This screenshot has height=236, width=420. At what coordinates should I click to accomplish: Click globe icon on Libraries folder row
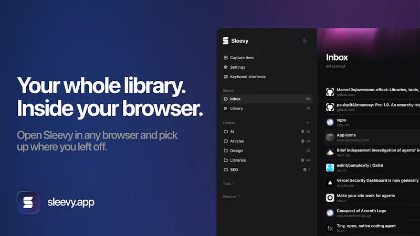pyautogui.click(x=302, y=160)
